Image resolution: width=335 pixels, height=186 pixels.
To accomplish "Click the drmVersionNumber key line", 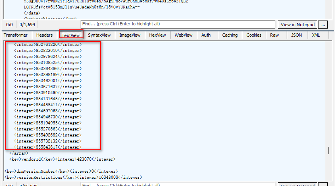I will 61,171.
